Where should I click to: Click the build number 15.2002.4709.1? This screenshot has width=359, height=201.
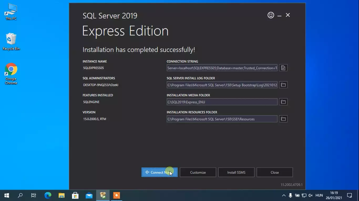(291, 185)
